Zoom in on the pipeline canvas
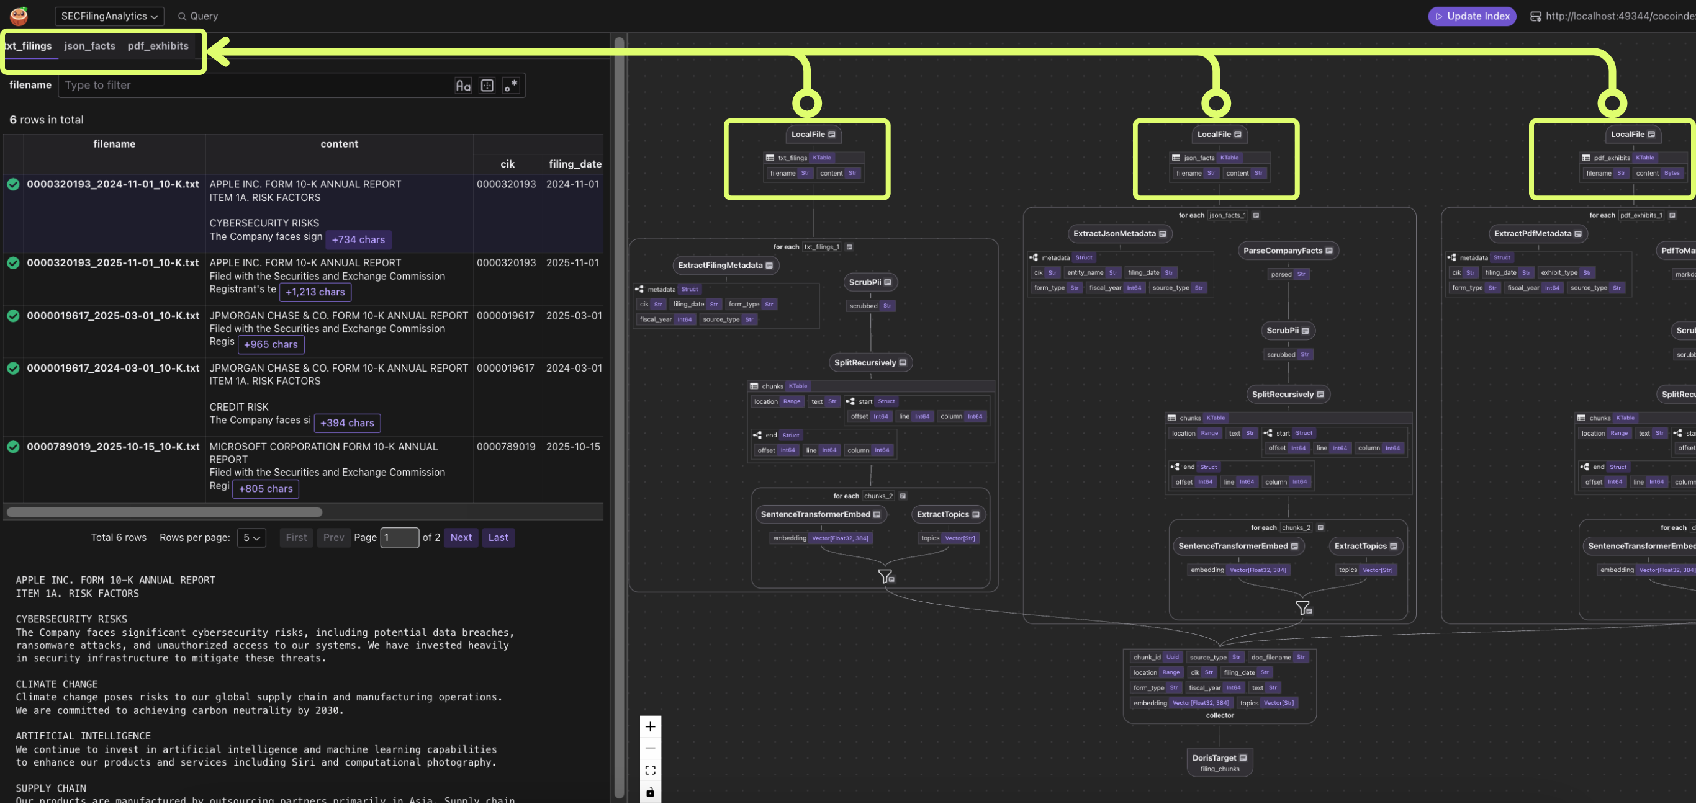This screenshot has height=804, width=1696. click(x=651, y=726)
